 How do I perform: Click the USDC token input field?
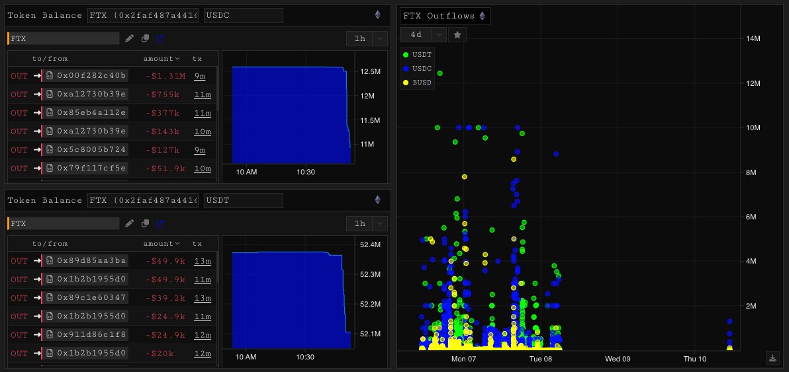244,16
